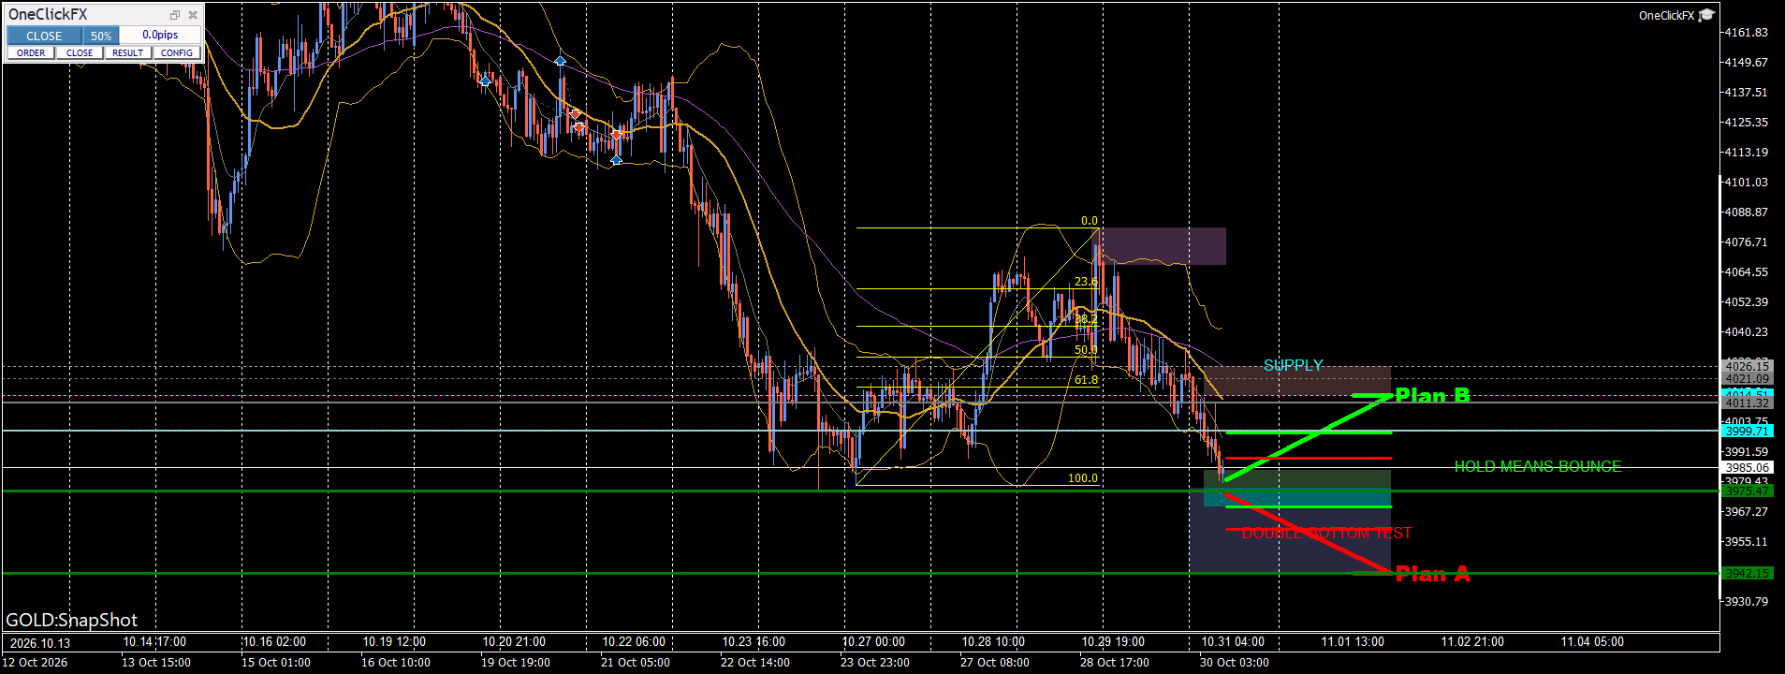This screenshot has height=674, width=1785.
Task: Open the RESULT tab in OneClickFX
Action: (x=128, y=53)
